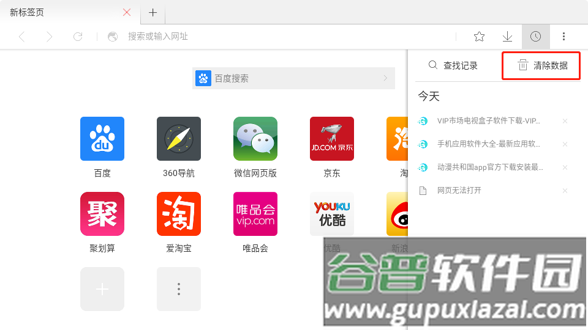Open the Baidu shortcut tile
This screenshot has width=588, height=330.
(102, 139)
